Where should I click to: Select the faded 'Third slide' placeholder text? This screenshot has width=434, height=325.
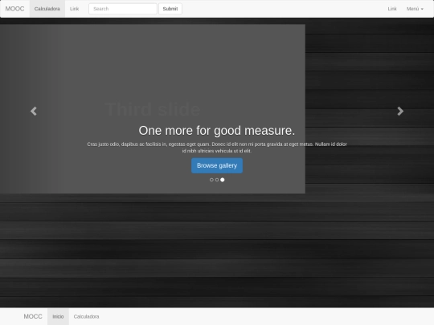pyautogui.click(x=153, y=109)
